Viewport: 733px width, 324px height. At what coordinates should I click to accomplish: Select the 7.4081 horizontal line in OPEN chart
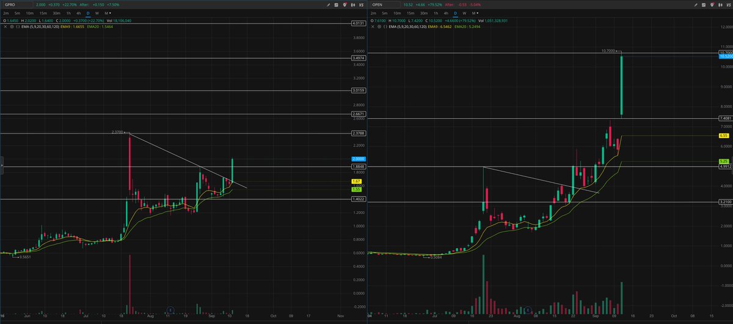click(x=544, y=118)
